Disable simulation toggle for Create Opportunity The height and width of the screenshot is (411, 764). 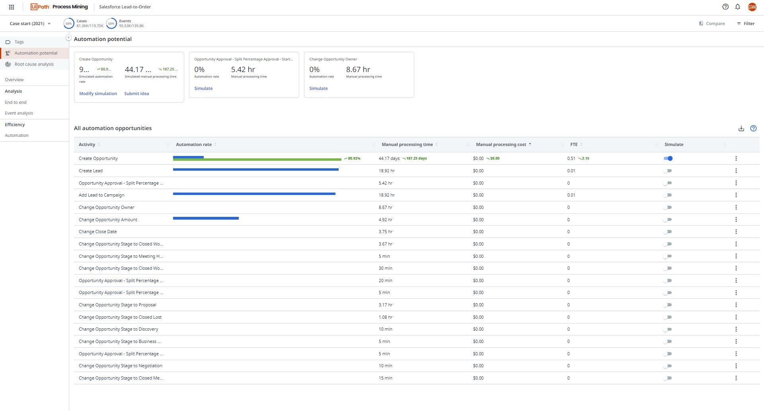point(668,158)
